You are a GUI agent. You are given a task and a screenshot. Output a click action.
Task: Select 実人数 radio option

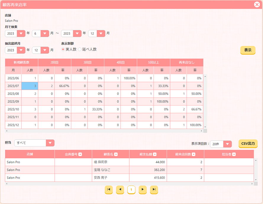[63, 49]
